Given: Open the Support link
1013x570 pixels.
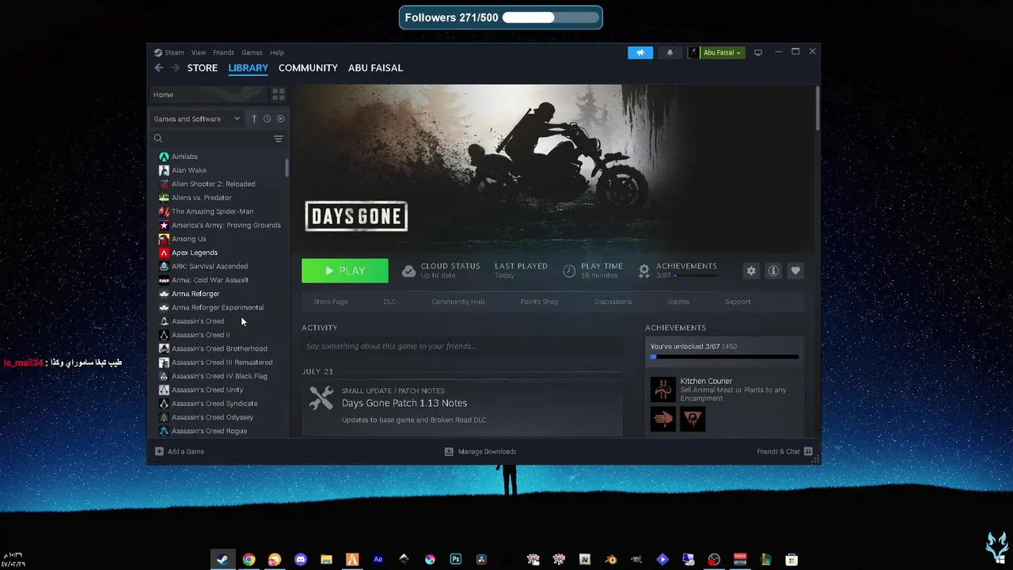Looking at the screenshot, I should coord(738,302).
